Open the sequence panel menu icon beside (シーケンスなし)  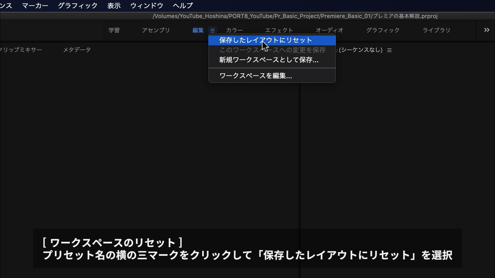pyautogui.click(x=389, y=50)
